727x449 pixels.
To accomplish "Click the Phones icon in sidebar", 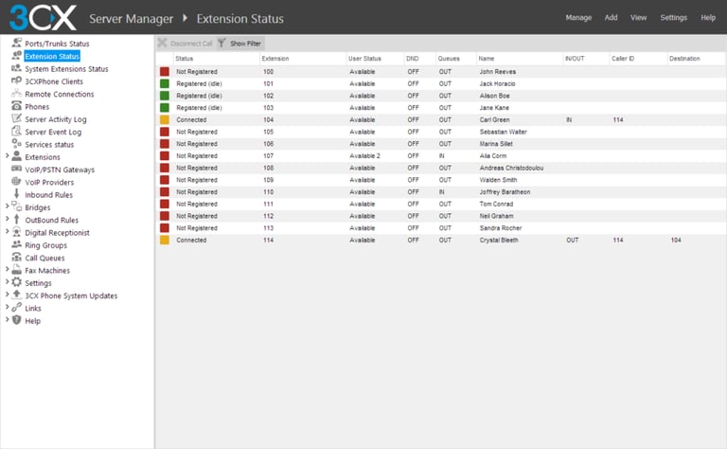I will coord(17,106).
